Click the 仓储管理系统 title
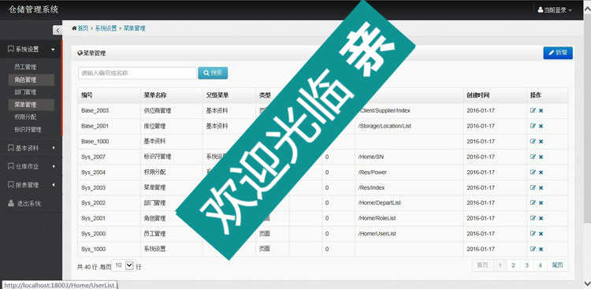The width and height of the screenshot is (591, 289). click(x=33, y=9)
